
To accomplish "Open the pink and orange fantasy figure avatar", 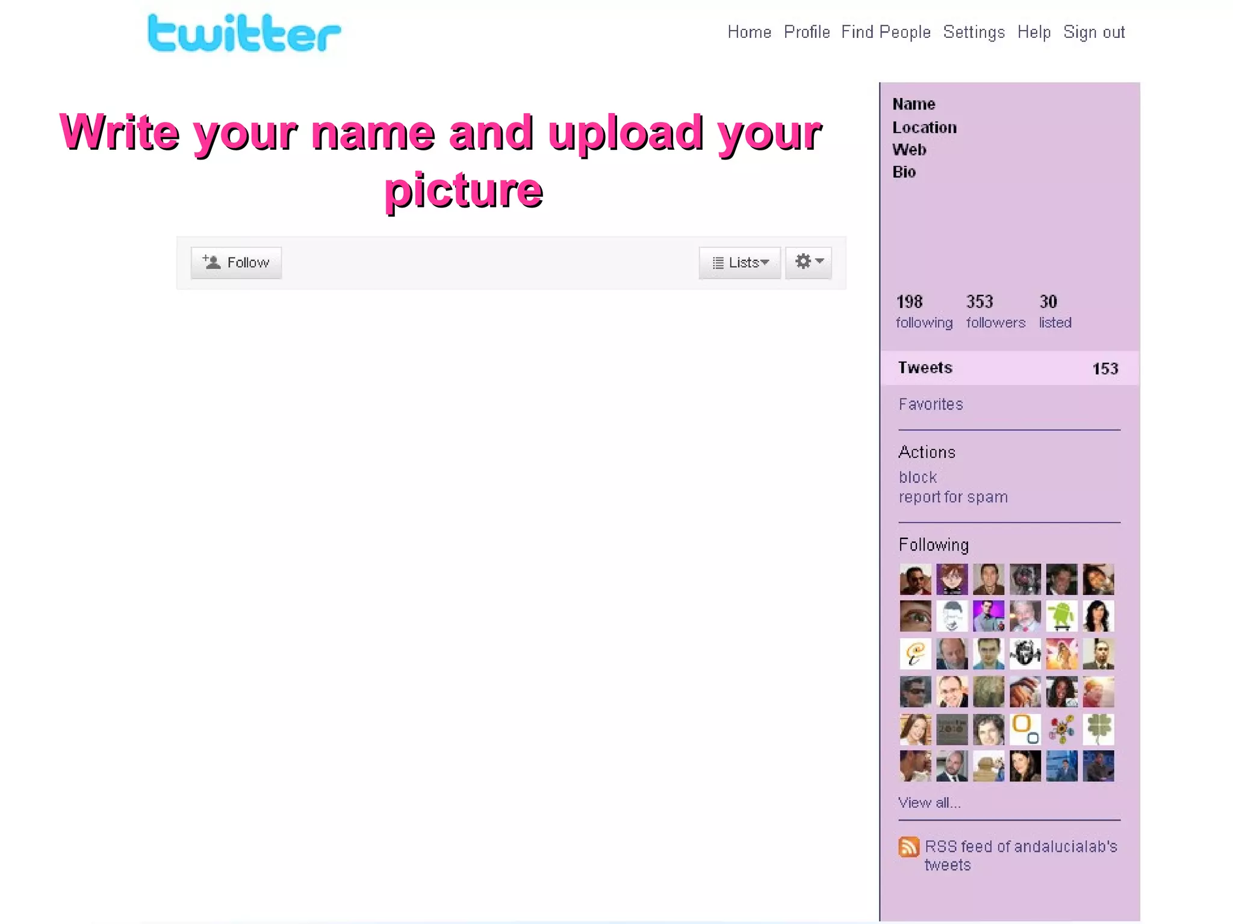I will 1061,653.
